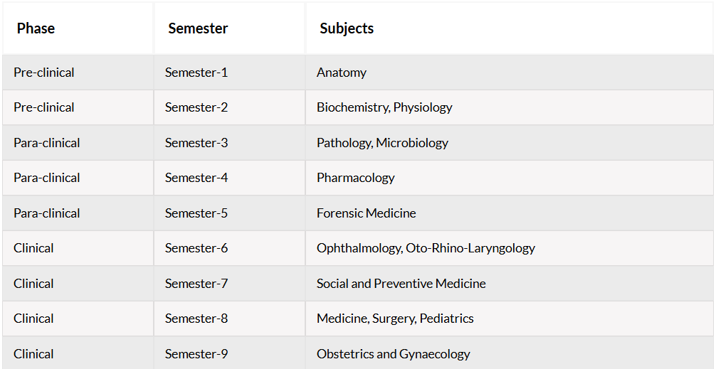
Task: Click Social and Preventive Medicine cell
Action: click(x=509, y=283)
